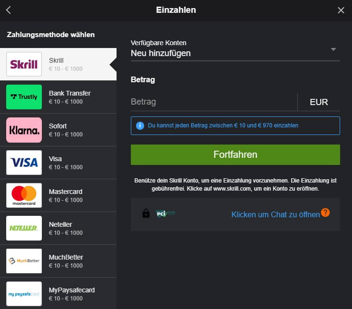
Task: Click the back arrow icon
Action: click(9, 10)
